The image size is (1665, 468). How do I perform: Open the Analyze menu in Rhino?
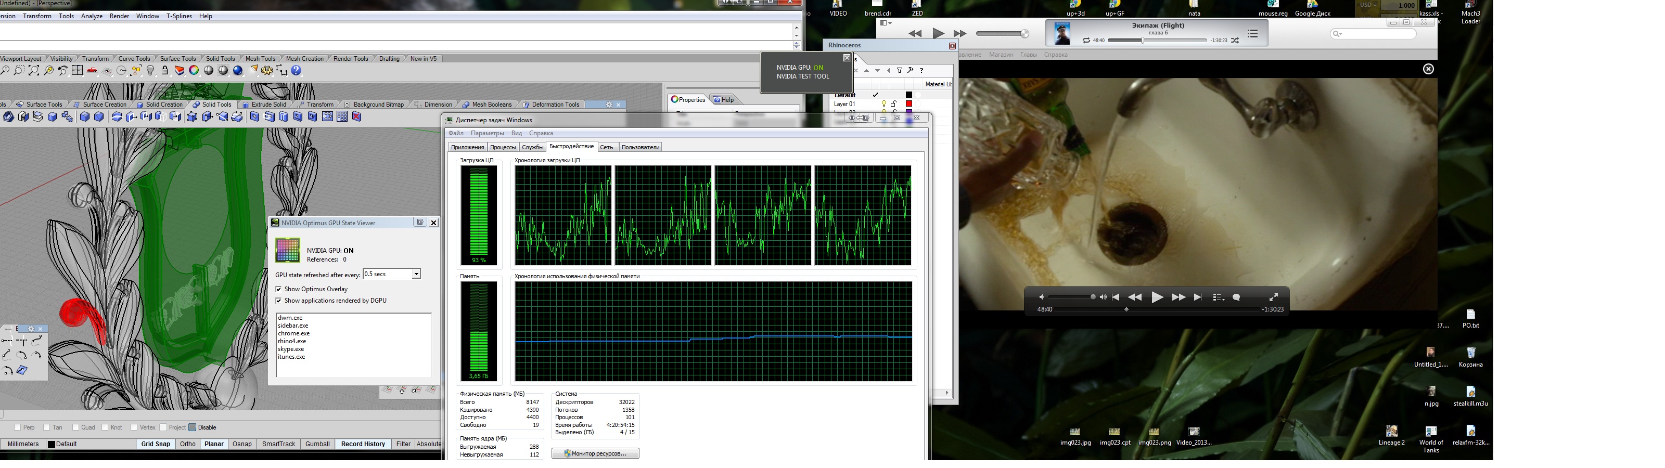[x=92, y=16]
